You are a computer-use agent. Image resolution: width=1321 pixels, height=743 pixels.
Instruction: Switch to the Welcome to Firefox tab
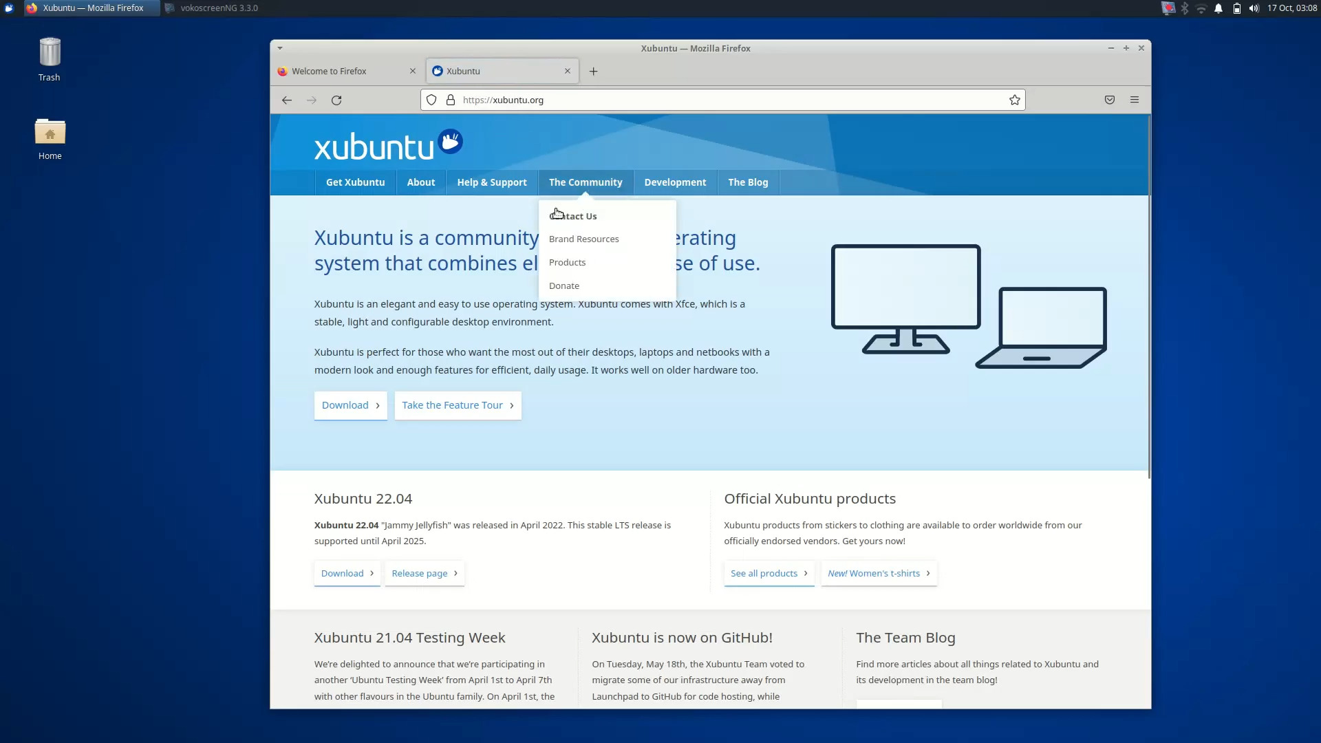[329, 71]
